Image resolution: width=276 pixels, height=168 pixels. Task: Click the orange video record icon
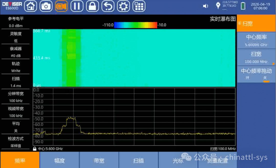[x=61, y=6]
